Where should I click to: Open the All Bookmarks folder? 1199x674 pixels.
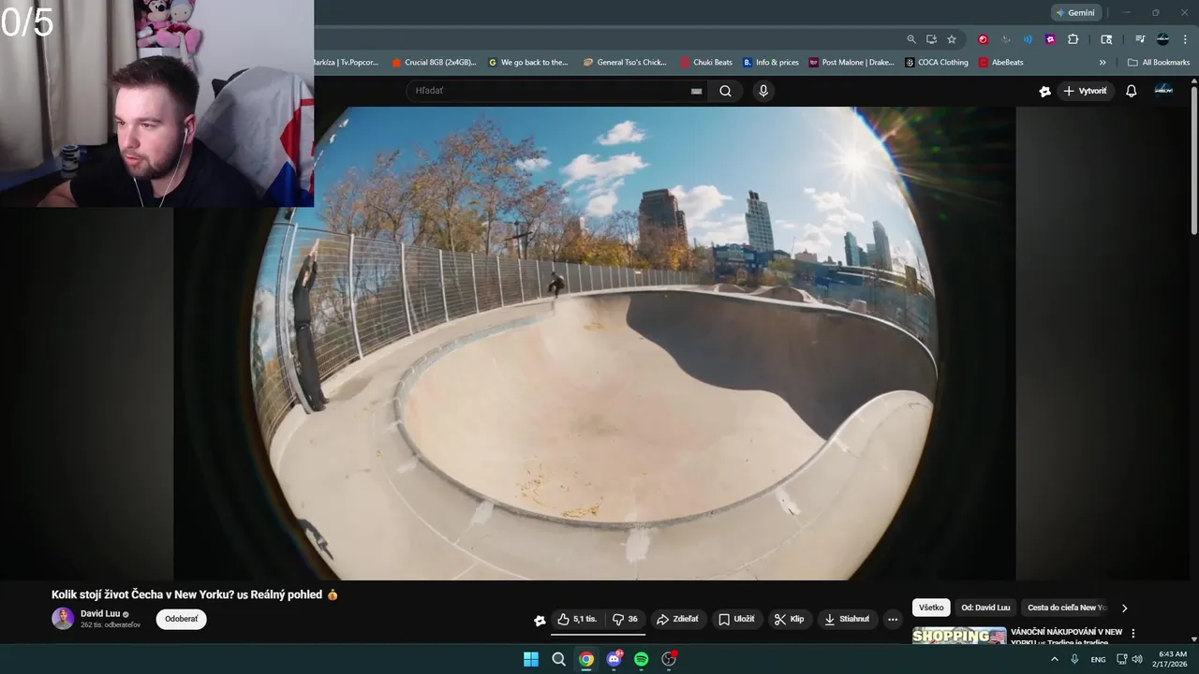click(x=1159, y=63)
